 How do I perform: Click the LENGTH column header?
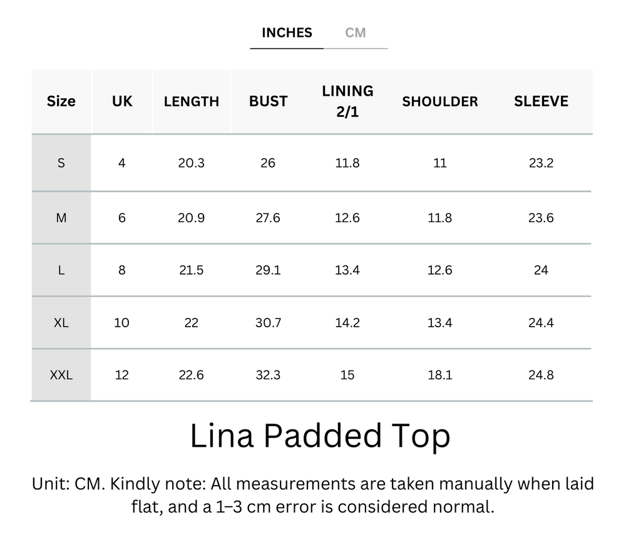click(x=192, y=101)
